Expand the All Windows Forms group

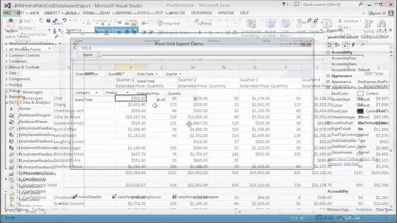click(x=7, y=50)
